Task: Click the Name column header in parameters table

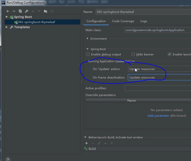Action: (x=131, y=100)
